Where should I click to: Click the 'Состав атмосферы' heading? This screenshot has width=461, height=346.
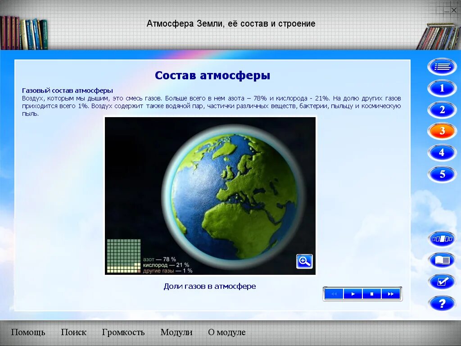pyautogui.click(x=212, y=75)
